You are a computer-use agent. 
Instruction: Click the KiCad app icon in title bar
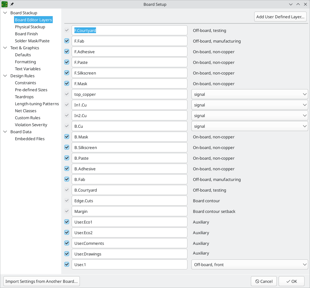pos(4,4)
